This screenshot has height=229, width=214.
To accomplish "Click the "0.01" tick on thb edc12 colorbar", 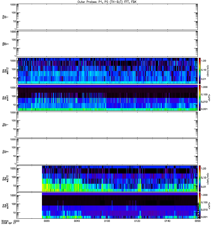I will 203,79.
